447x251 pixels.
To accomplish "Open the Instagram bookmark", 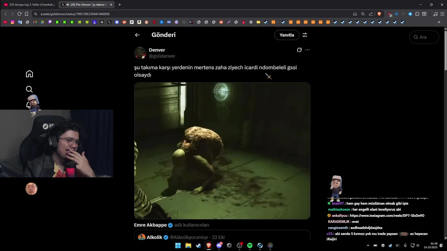I will (13, 22).
